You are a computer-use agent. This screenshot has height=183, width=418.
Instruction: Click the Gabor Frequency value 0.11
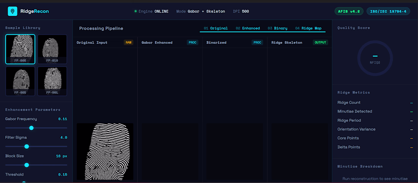pyautogui.click(x=63, y=119)
